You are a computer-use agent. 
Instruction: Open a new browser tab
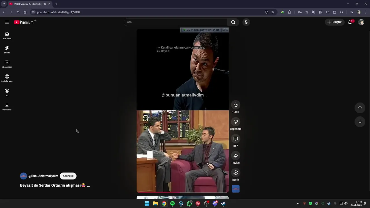point(56,4)
